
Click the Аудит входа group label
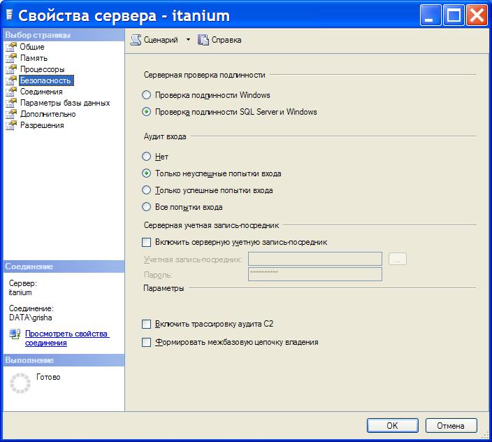coord(165,136)
